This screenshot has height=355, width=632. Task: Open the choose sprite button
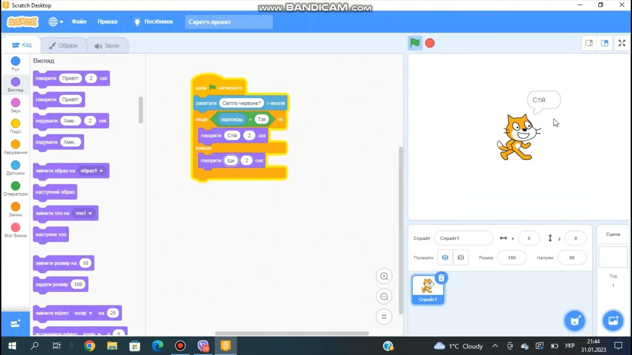[575, 321]
